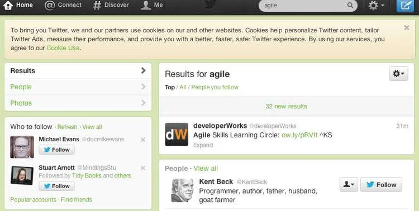Screen dimensions: 419x211
Task: Dismiss the cookie notice banner
Action: click(x=407, y=27)
